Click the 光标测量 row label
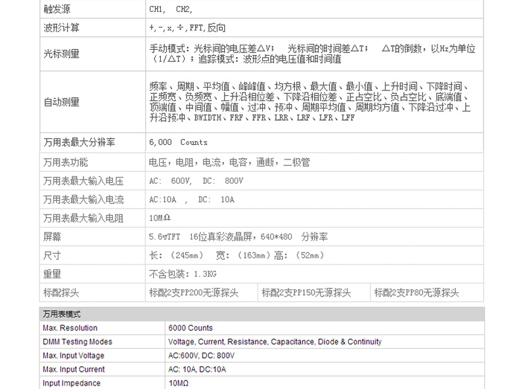 click(x=60, y=53)
